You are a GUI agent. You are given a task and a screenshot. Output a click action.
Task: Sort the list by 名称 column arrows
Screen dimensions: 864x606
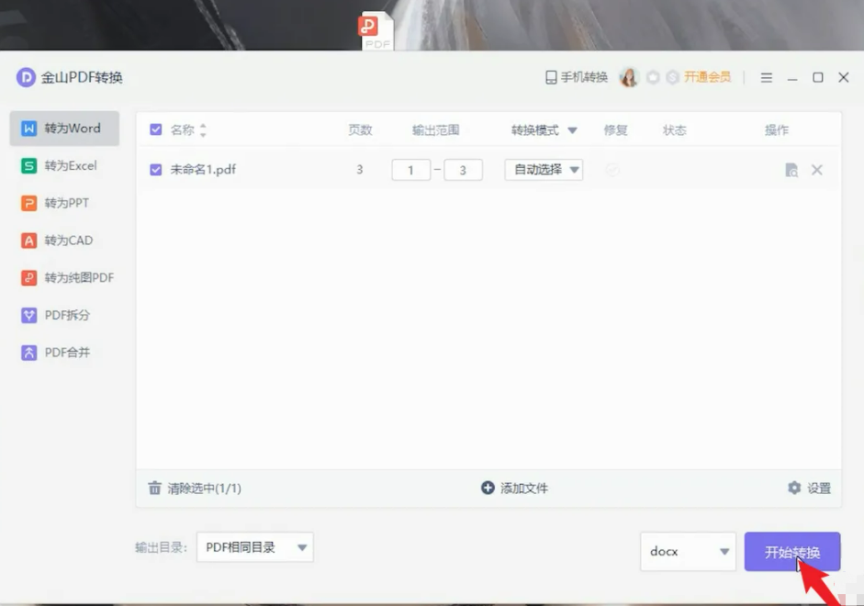click(x=203, y=130)
